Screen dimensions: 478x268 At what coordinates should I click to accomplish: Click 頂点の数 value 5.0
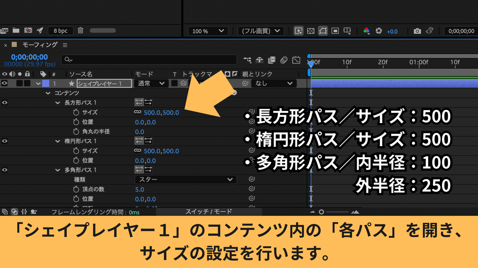(x=140, y=189)
